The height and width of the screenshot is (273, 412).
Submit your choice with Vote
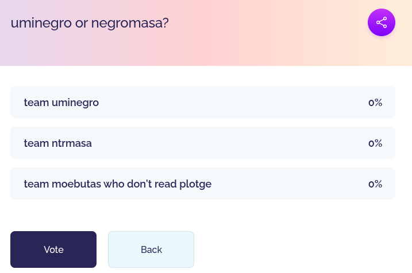coord(53,249)
